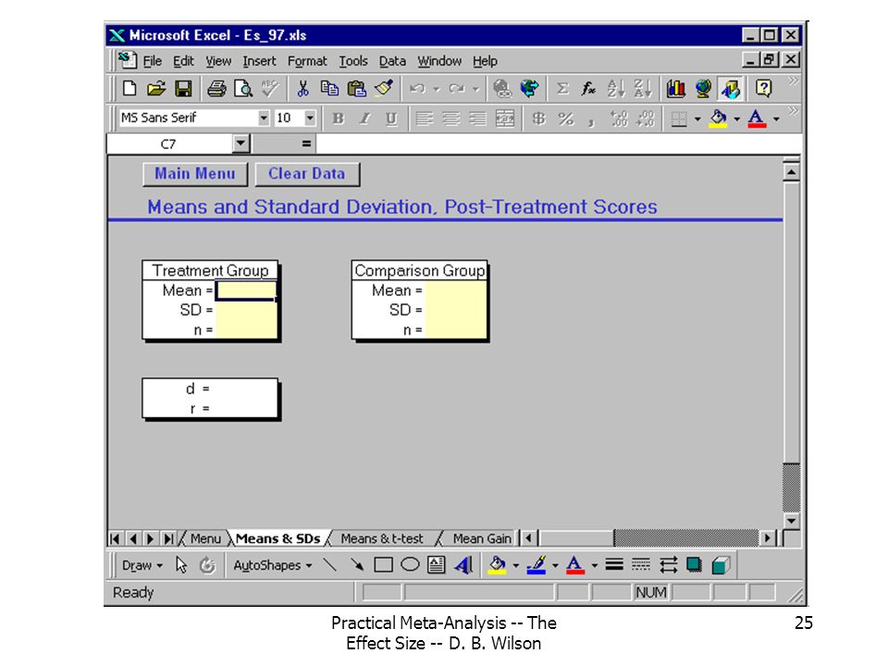This screenshot has width=888, height=666.
Task: Select the Format Painter brush
Action: coord(384,89)
